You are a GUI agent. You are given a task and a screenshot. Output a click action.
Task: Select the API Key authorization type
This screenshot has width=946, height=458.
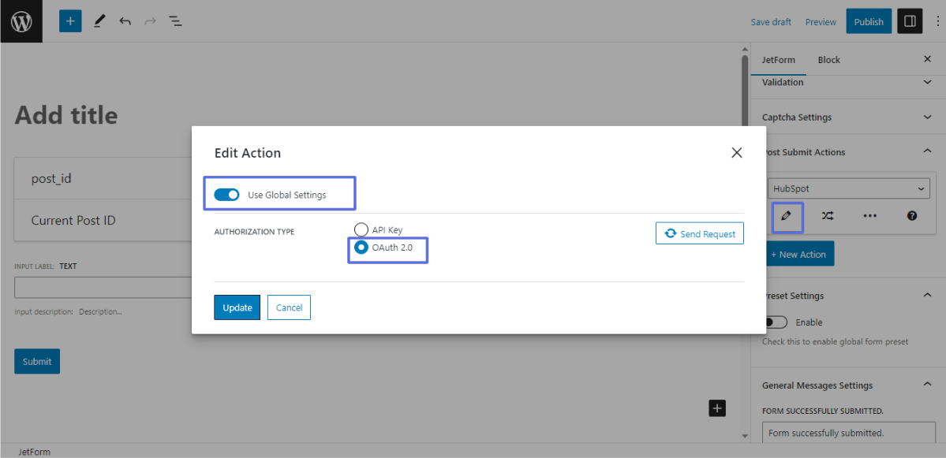(361, 229)
